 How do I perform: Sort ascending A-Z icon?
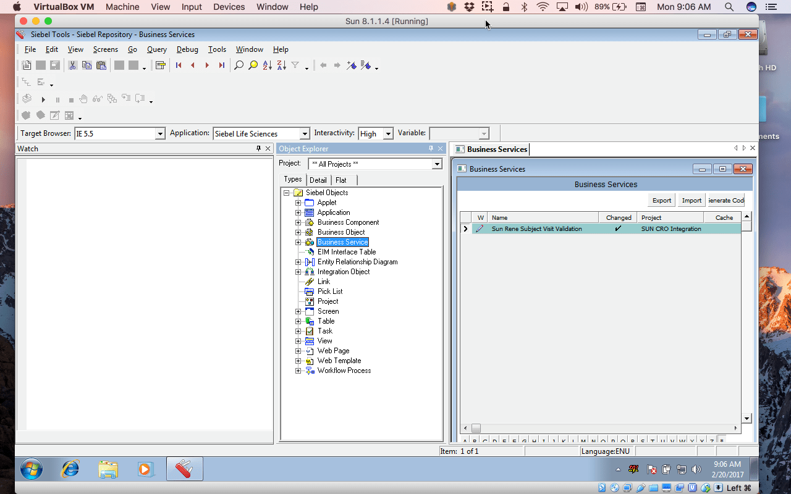tap(268, 65)
